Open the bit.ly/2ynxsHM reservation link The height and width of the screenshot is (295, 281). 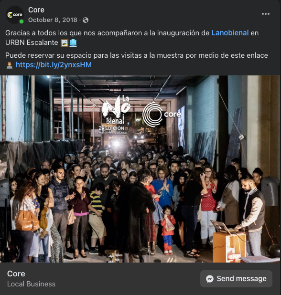(x=54, y=65)
